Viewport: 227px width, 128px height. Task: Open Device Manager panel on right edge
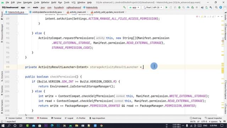pos(226,32)
